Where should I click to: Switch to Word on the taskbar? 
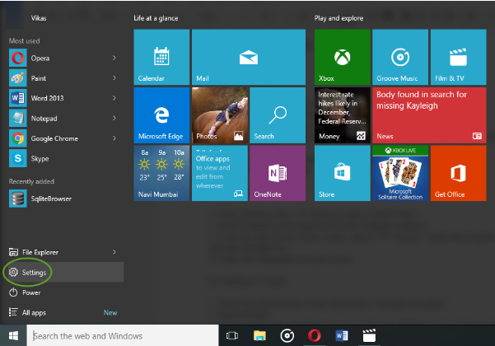pos(342,335)
